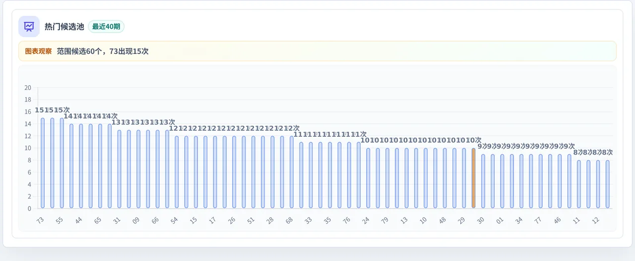
Task: Select the bar for number 65
Action: 100,166
